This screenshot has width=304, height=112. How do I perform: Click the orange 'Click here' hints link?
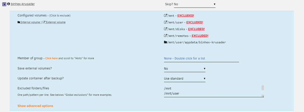coord(51,58)
